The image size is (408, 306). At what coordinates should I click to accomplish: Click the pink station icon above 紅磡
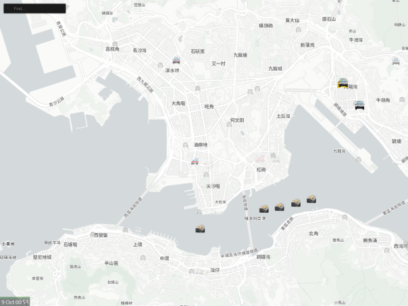260,159
